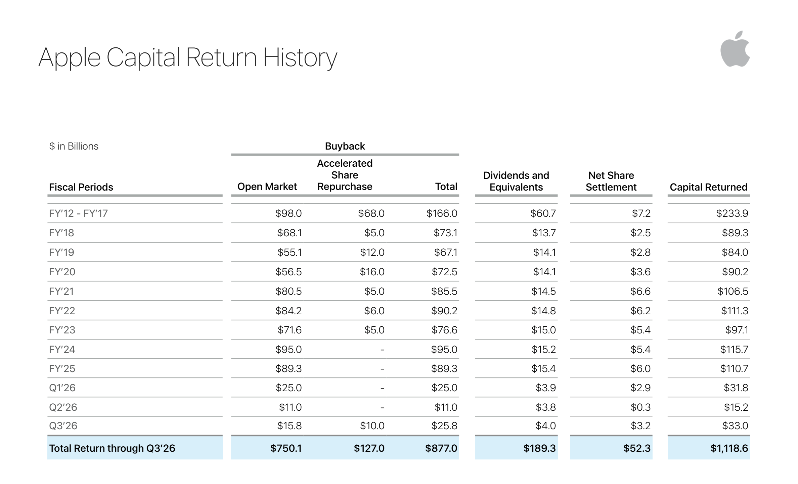Screen dimensions: 798x484
Task: Click FY'19 accelerated repurchase $12.0
Action: click(x=372, y=252)
